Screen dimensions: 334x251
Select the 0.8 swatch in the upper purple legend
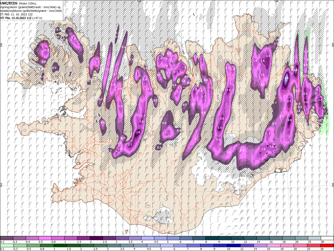point(58,238)
